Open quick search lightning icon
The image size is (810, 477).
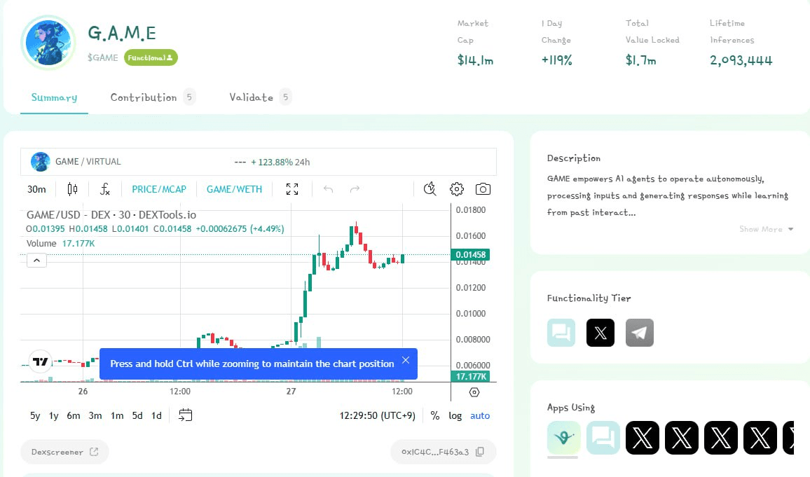click(430, 189)
